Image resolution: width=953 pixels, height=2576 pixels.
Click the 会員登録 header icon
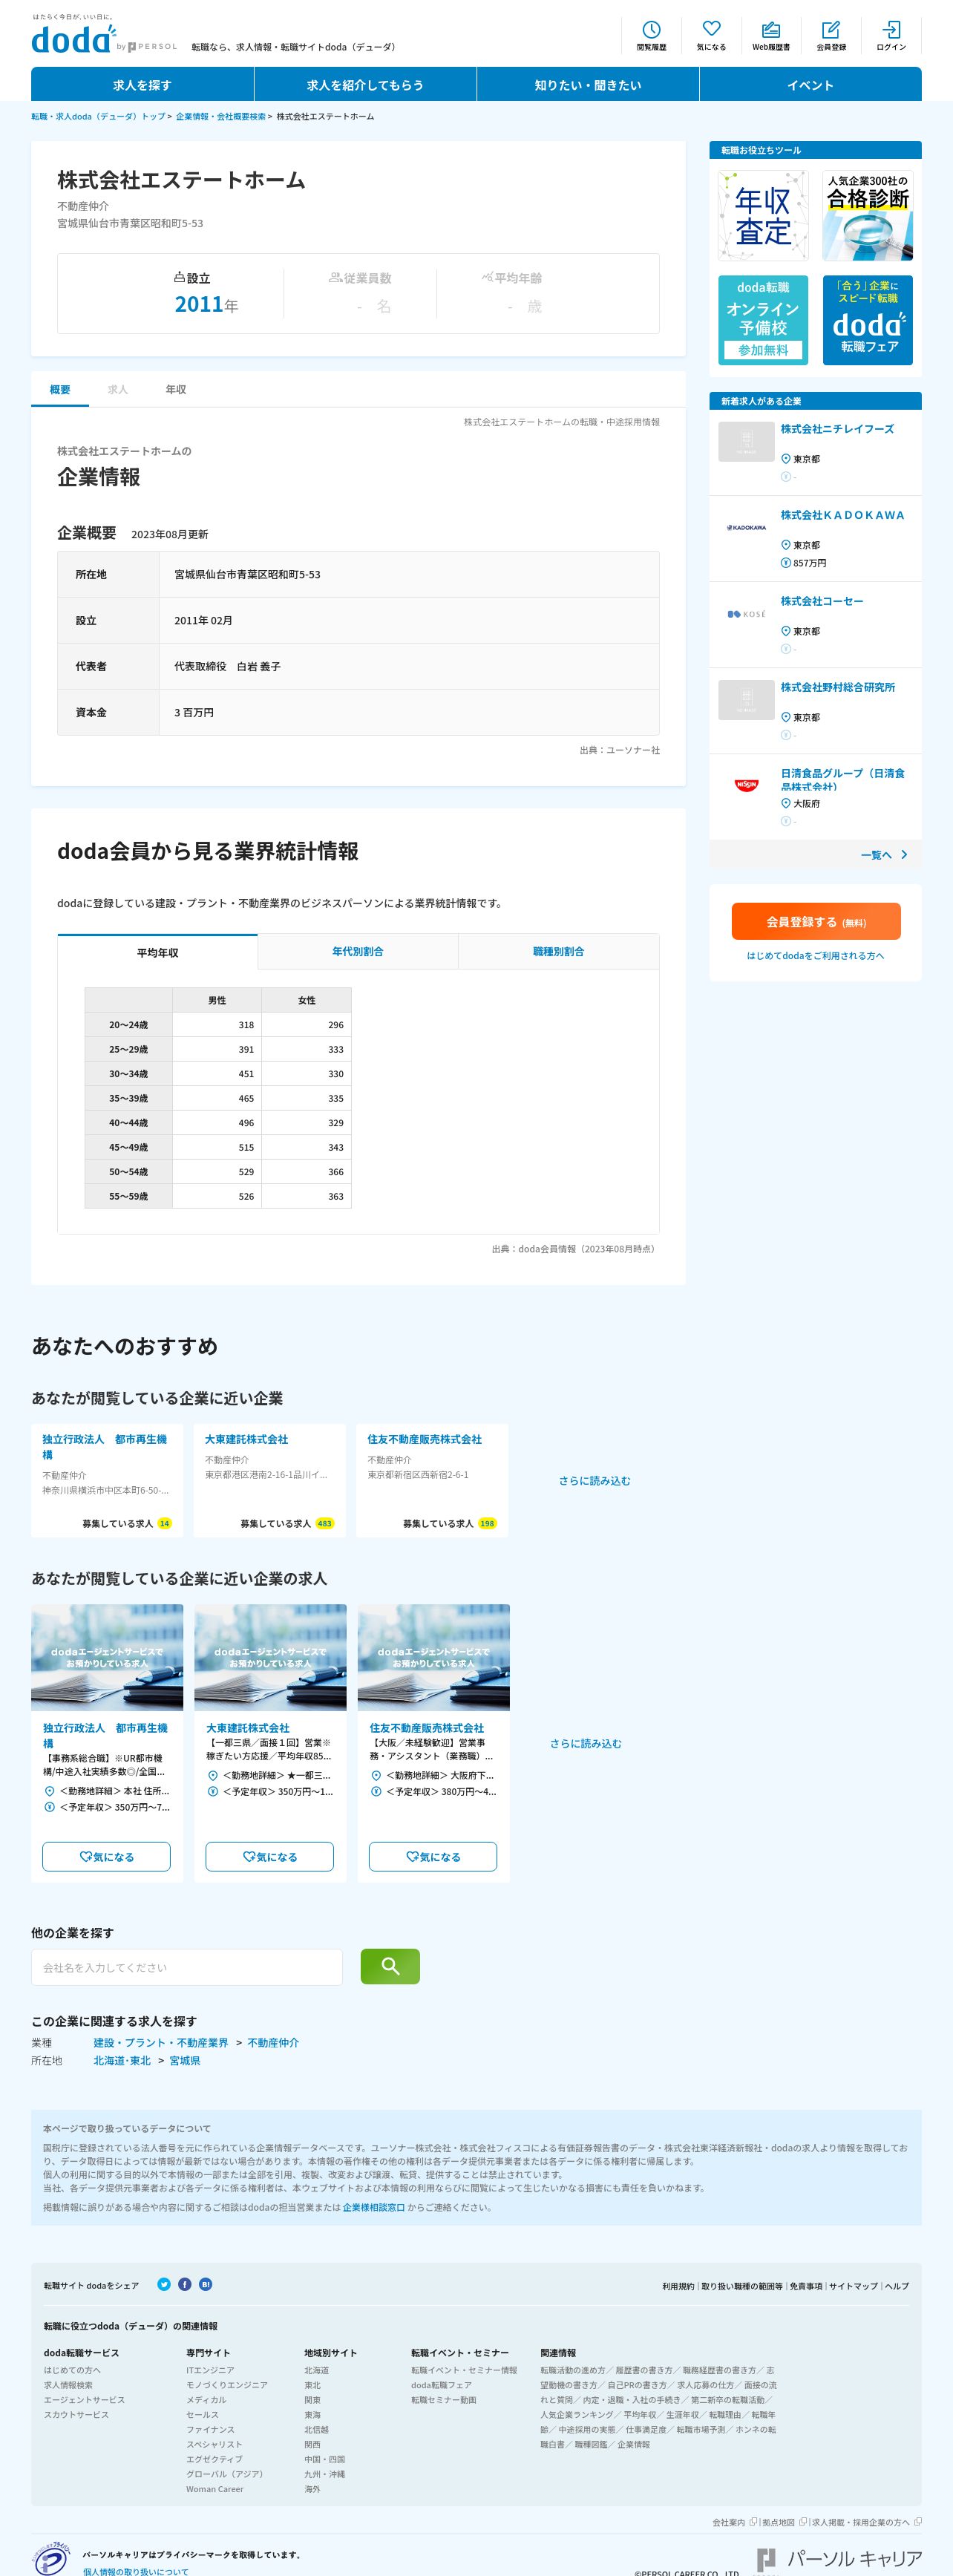pos(831,35)
